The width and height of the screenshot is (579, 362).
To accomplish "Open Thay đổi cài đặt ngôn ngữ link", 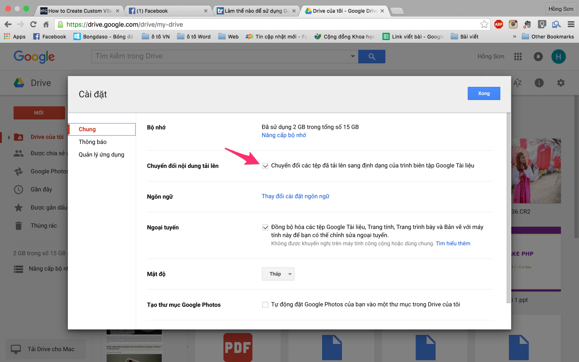I will tap(295, 196).
